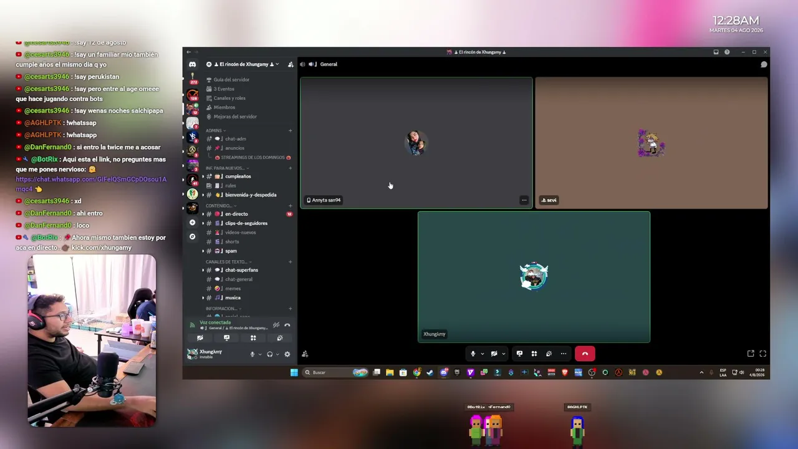Open Discord direct messages home icon
Image resolution: width=798 pixels, height=449 pixels.
point(193,64)
